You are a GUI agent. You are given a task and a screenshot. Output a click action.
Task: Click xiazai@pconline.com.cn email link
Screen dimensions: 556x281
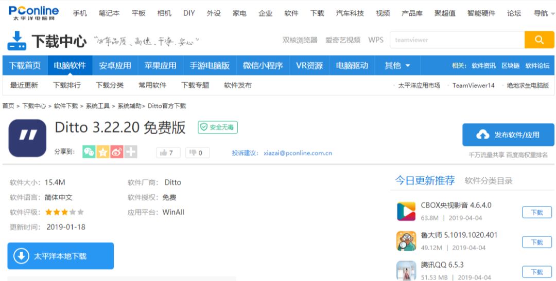tap(298, 153)
